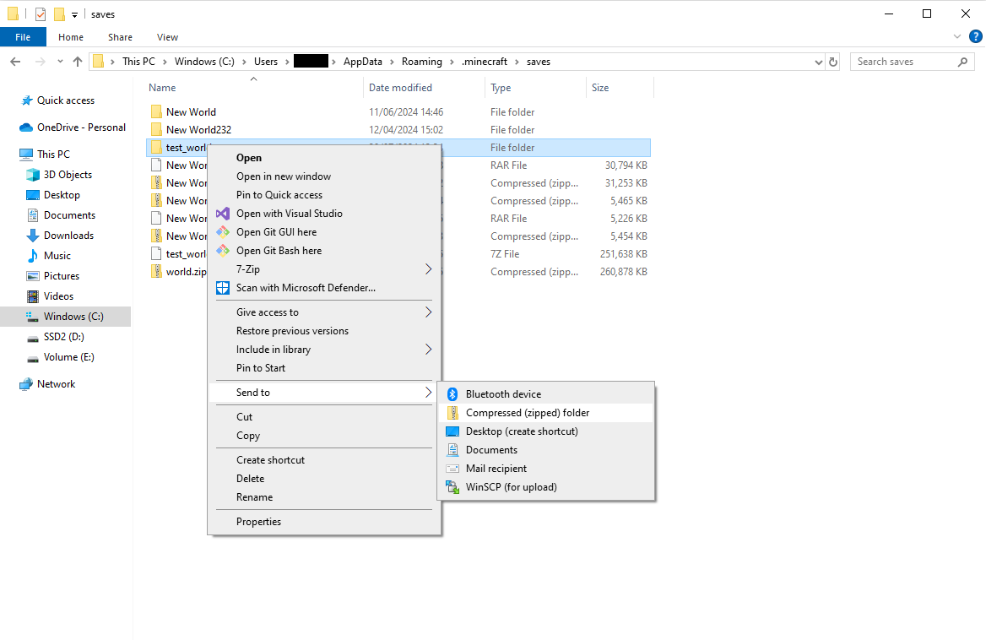Click the WinSCP (for upload) icon
Viewport: 986px width, 640px height.
(452, 487)
